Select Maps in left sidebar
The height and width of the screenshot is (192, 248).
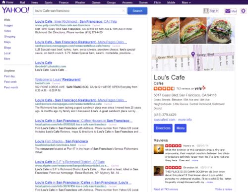point(7,42)
